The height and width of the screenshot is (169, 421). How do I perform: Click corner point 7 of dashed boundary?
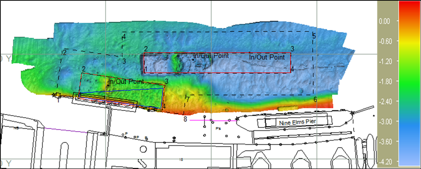(x=188, y=100)
